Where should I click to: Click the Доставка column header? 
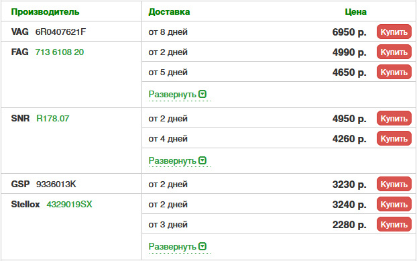(169, 11)
